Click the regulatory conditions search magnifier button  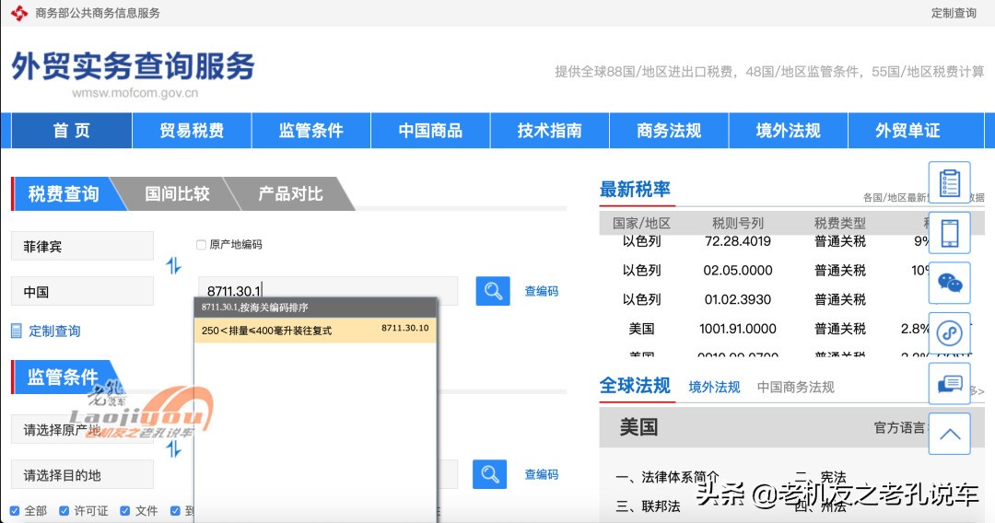(489, 474)
